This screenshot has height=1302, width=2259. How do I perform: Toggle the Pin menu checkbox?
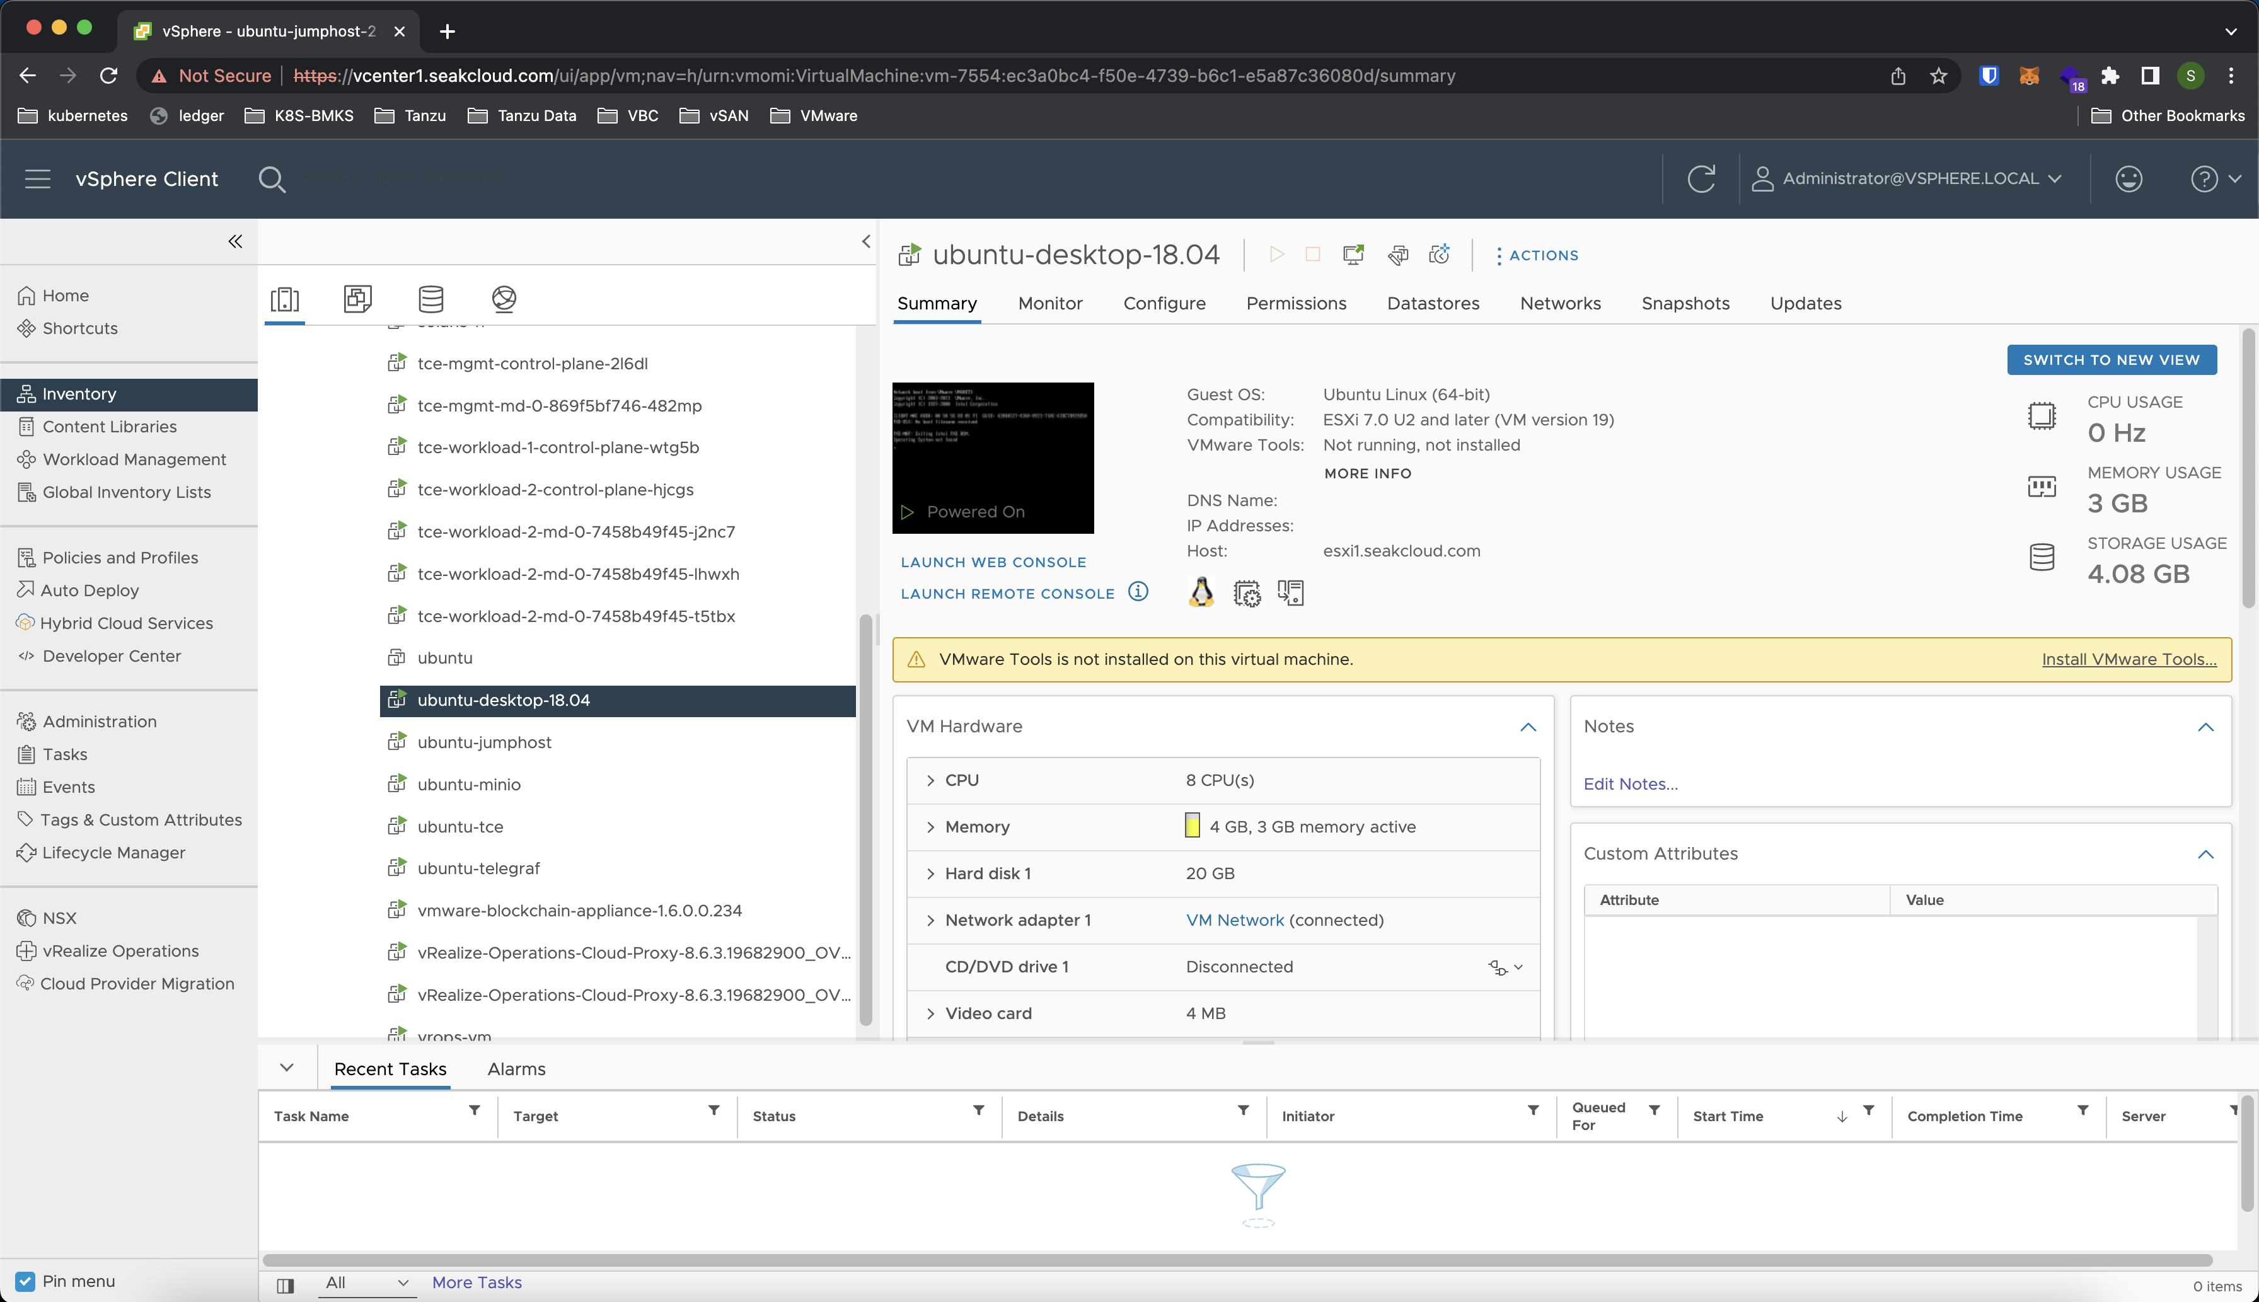coord(25,1281)
